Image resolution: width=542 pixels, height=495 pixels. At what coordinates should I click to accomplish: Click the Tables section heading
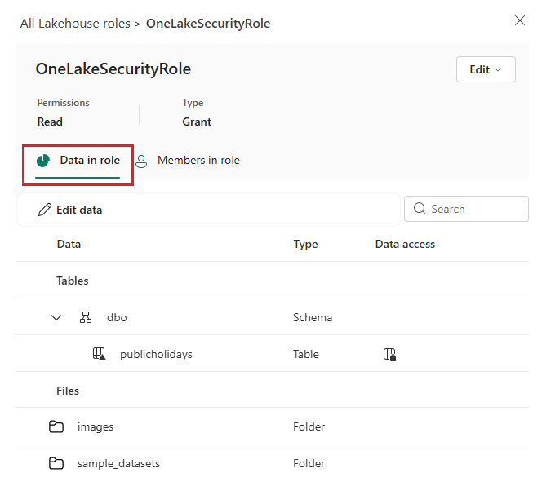pyautogui.click(x=73, y=281)
